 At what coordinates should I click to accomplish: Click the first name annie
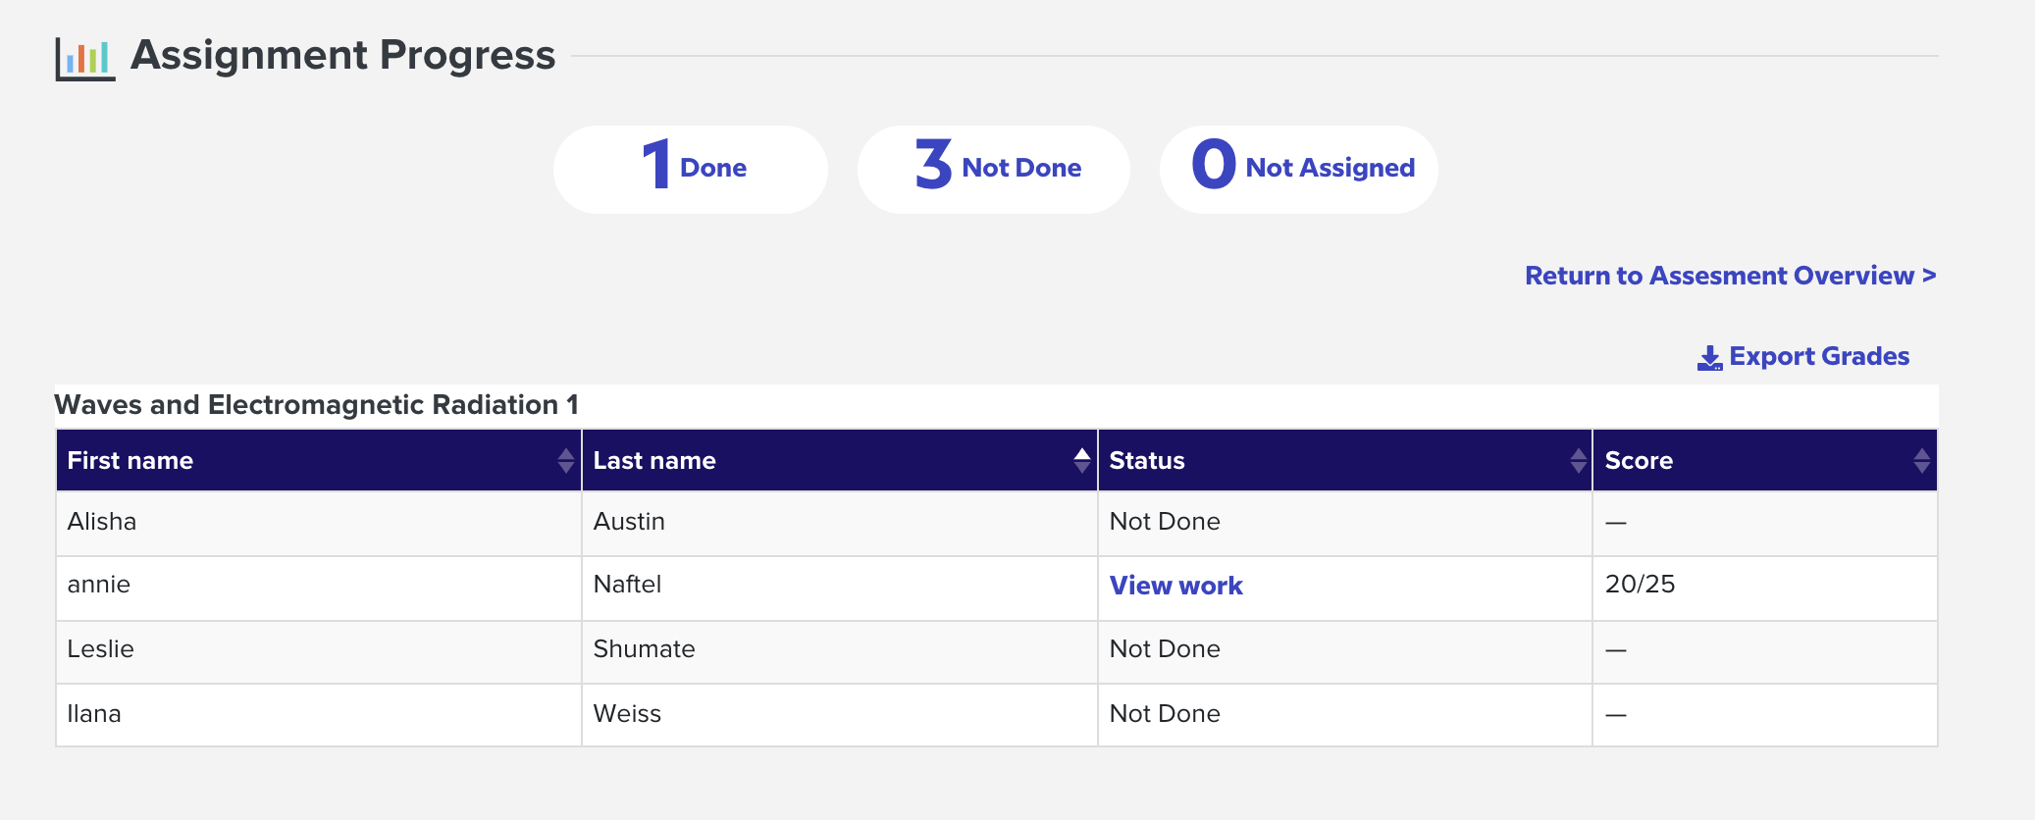98,585
